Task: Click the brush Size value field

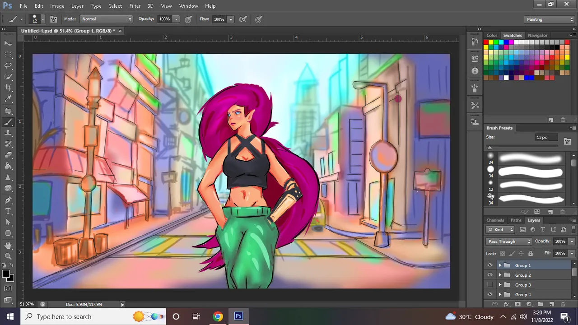Action: click(x=546, y=137)
